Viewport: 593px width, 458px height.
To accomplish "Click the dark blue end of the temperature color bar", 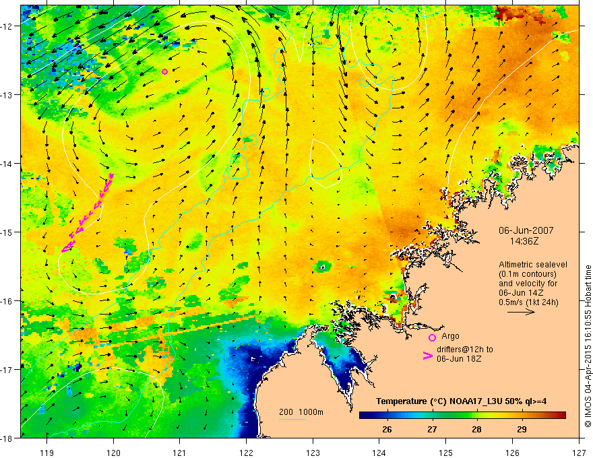I will pyautogui.click(x=365, y=416).
